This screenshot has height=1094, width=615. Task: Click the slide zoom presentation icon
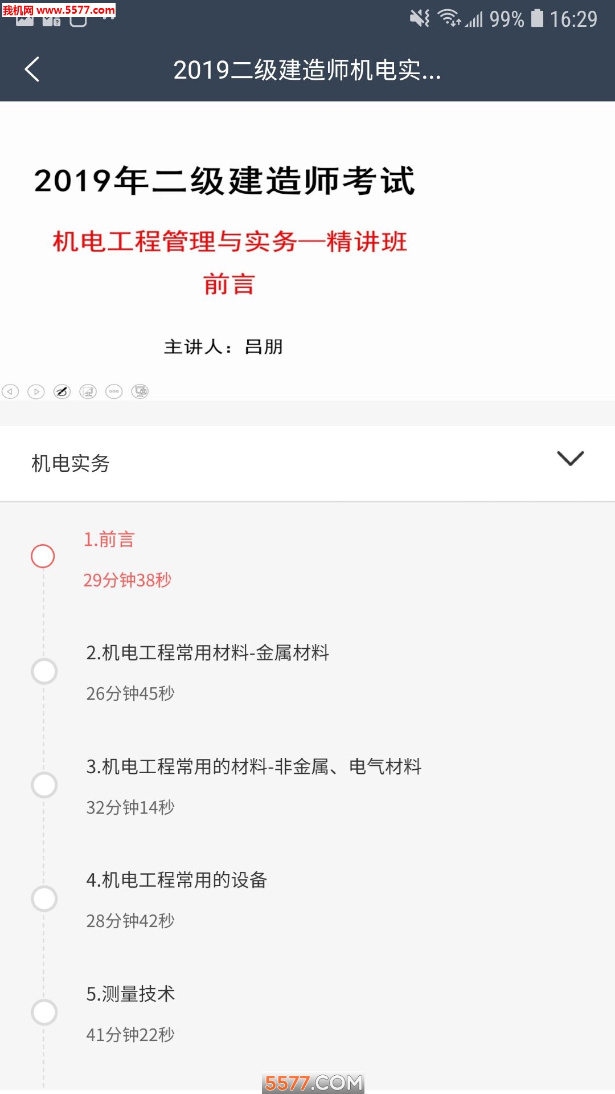tap(88, 391)
